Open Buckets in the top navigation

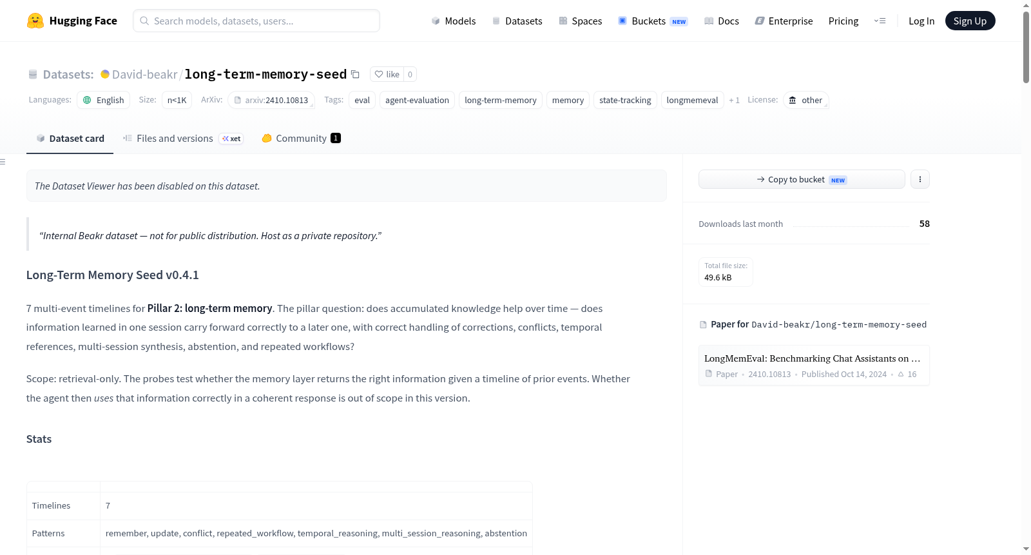pyautogui.click(x=653, y=21)
